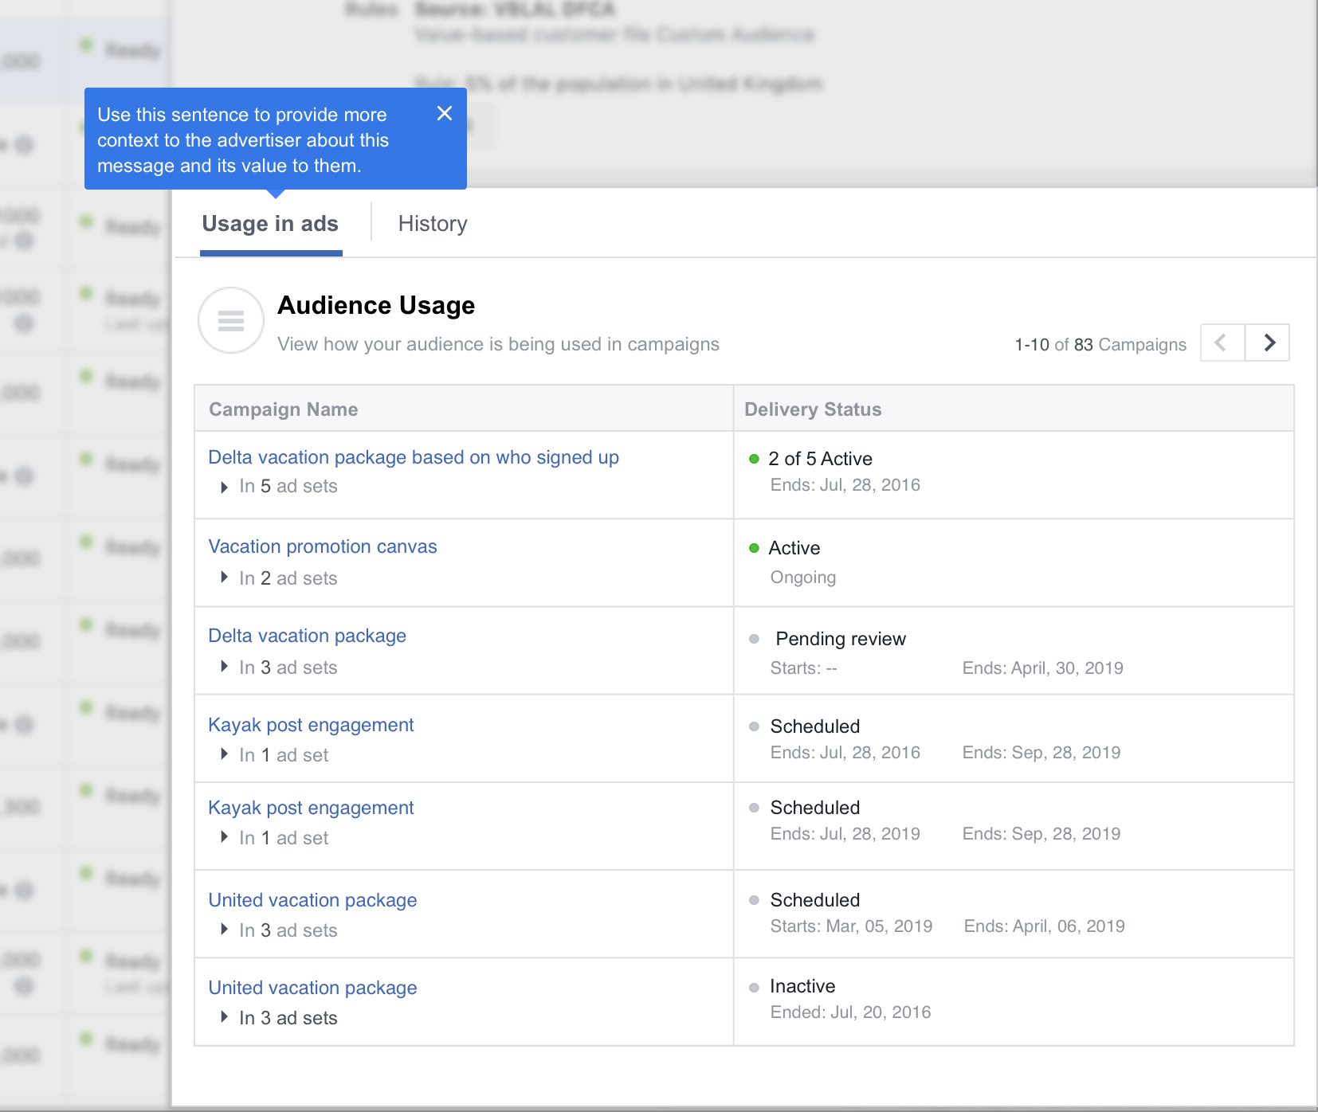This screenshot has width=1318, height=1112.
Task: Click the Delivery Status column header
Action: coord(813,409)
